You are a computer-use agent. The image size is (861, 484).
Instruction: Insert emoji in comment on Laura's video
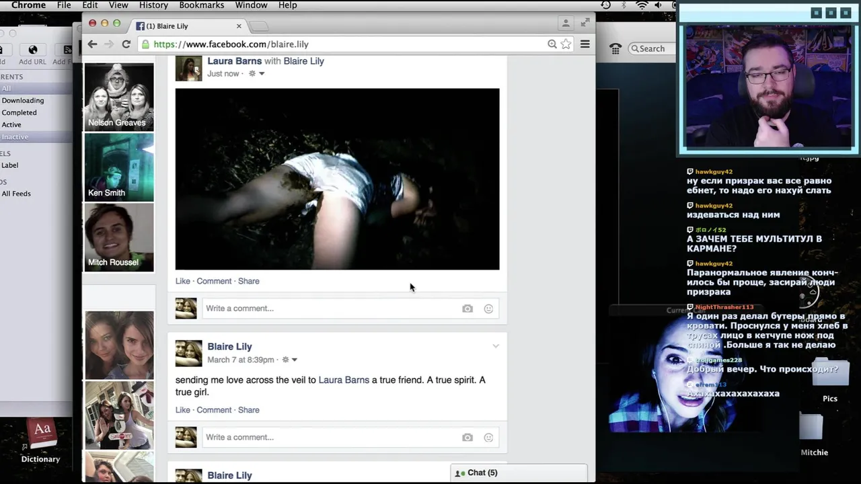pos(489,309)
